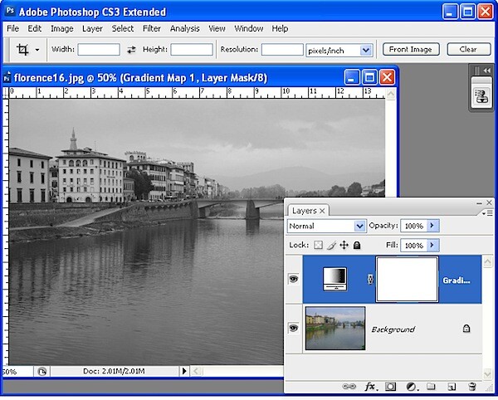Open the Normal blend mode dropdown
Image resolution: width=498 pixels, height=400 pixels.
327,226
